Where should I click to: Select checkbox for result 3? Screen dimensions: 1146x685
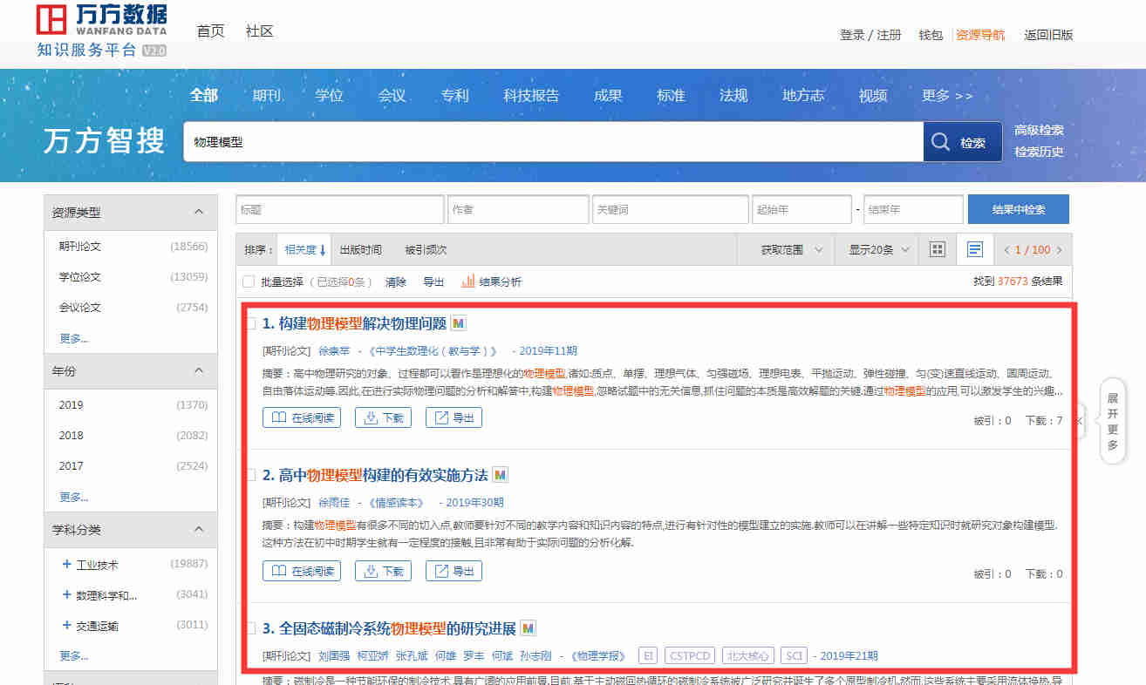click(250, 629)
